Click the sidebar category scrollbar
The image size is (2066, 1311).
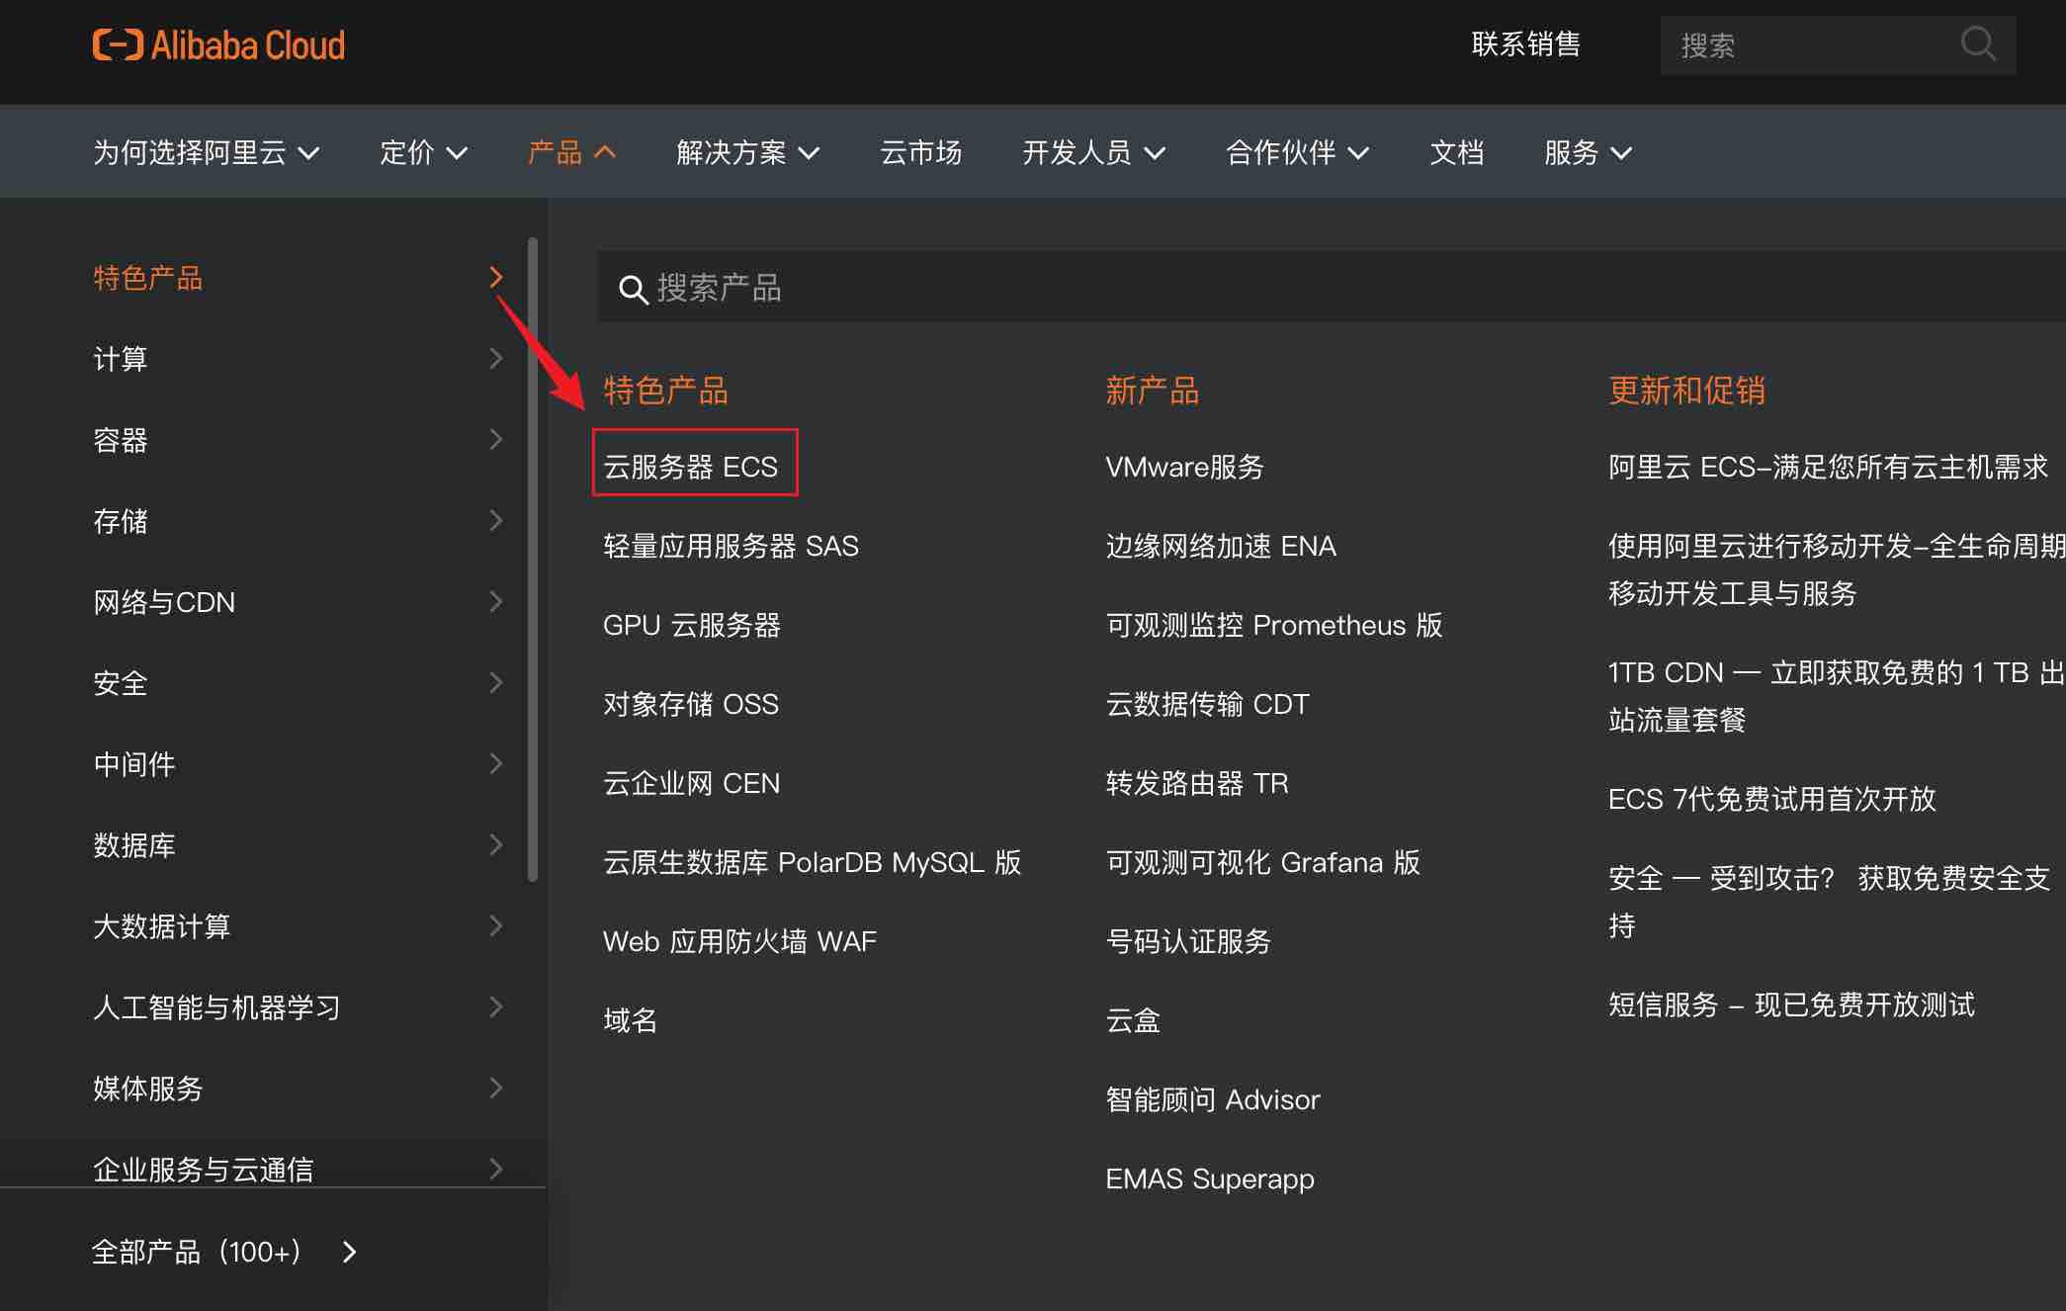[x=533, y=559]
